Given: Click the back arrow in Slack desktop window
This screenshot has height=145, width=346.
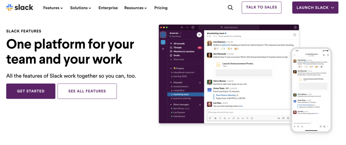Looking at the screenshot, I should [x=182, y=28].
